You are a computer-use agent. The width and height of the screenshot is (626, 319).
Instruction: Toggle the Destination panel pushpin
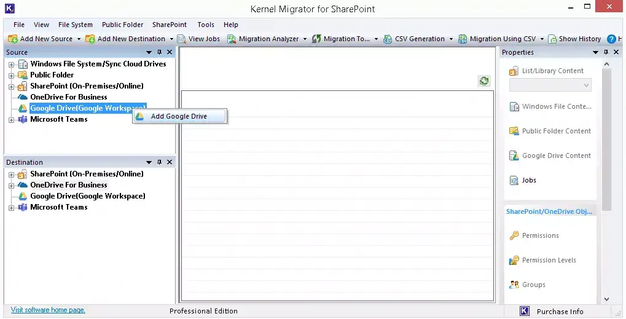click(160, 162)
